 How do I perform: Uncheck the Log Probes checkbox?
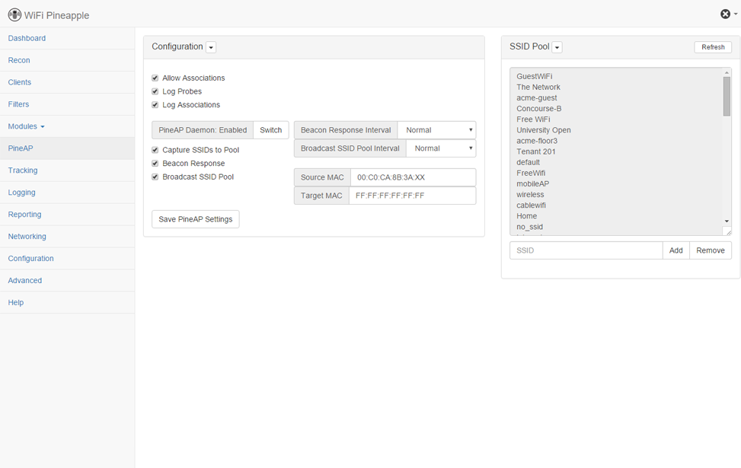[x=155, y=92]
